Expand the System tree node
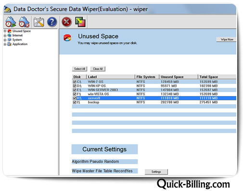 click(5, 40)
